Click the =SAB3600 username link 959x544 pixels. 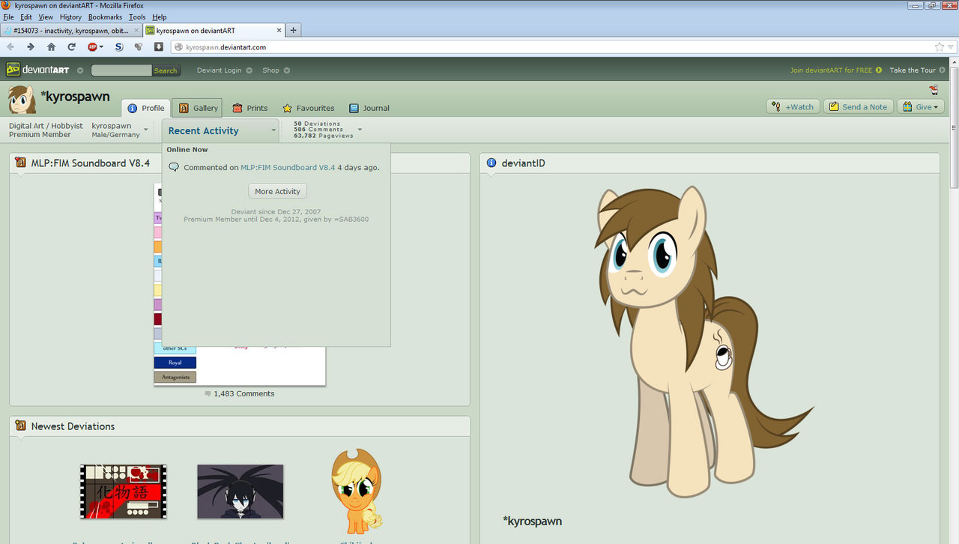click(351, 220)
